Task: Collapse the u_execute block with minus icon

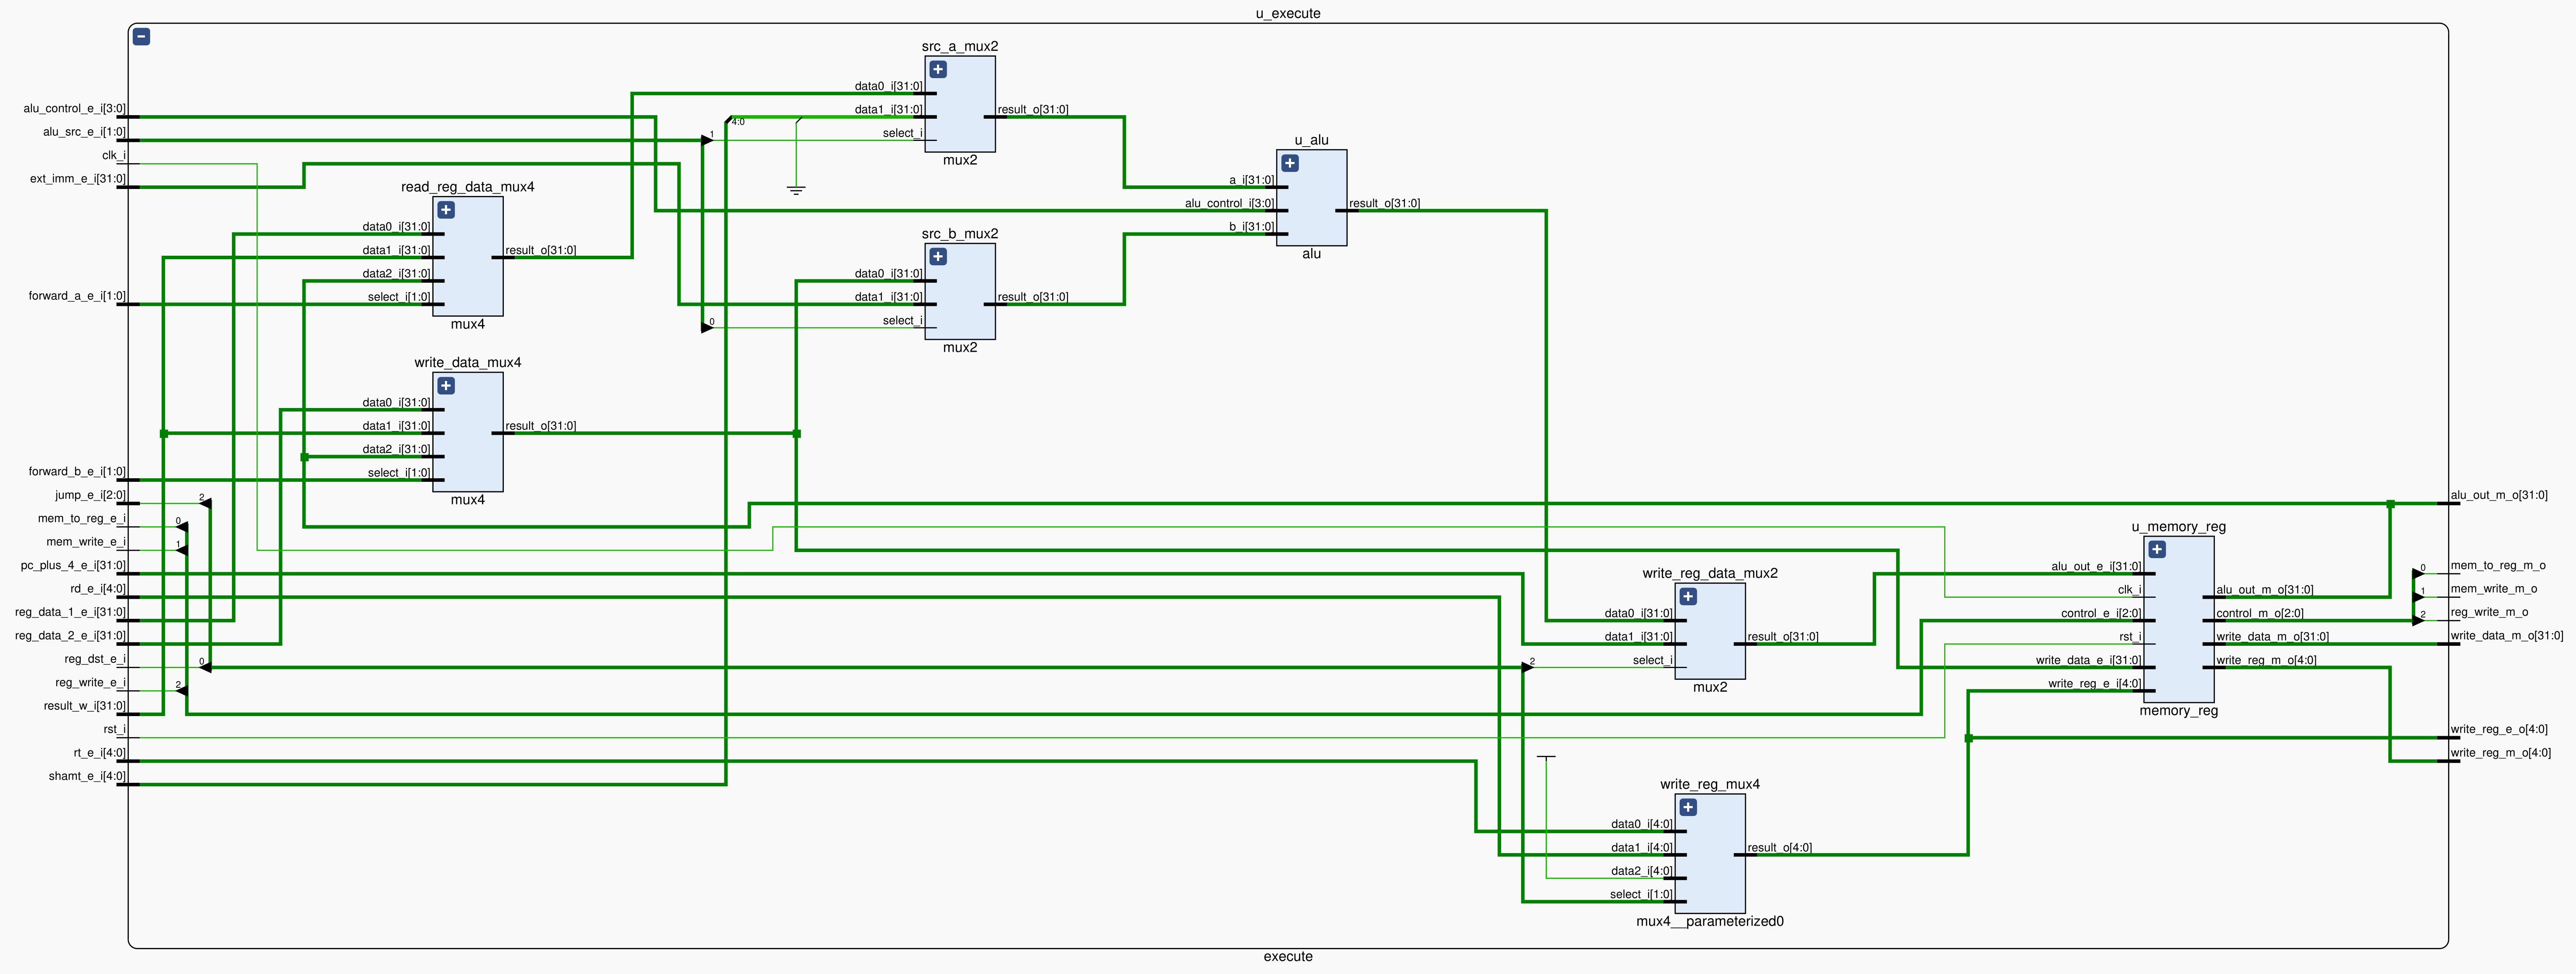Action: (x=142, y=37)
